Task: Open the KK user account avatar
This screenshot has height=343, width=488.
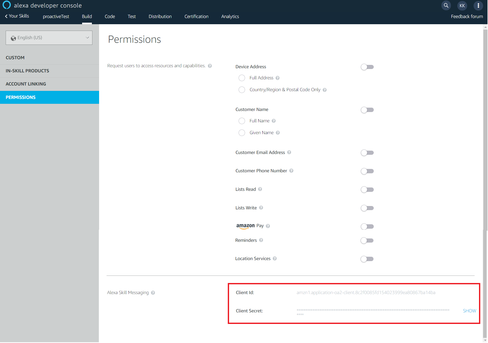Action: coord(462,5)
